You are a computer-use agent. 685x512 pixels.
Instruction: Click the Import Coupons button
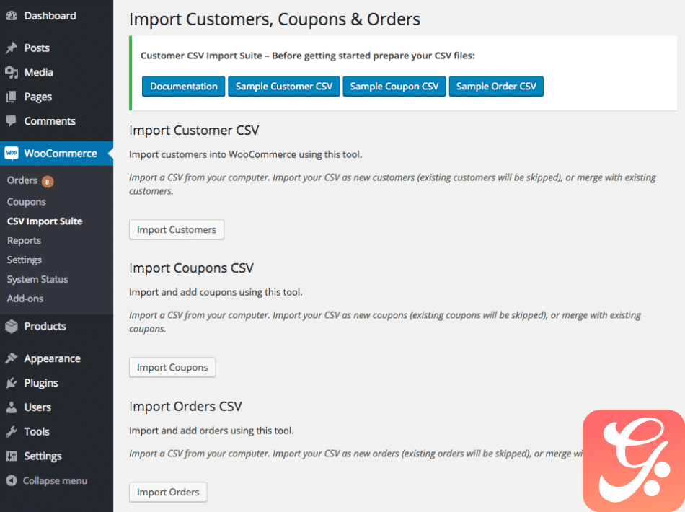click(x=172, y=367)
